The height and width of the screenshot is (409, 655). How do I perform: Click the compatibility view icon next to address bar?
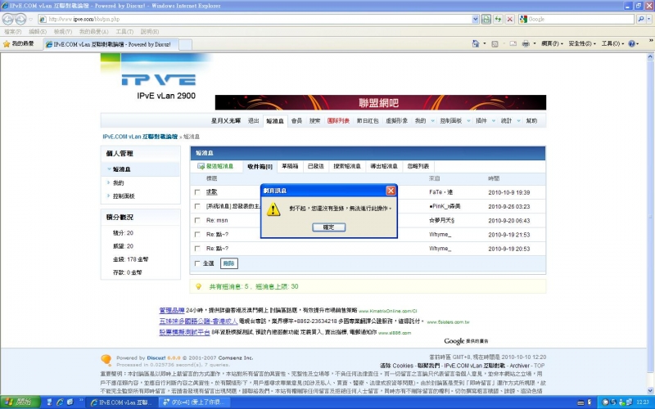click(486, 19)
